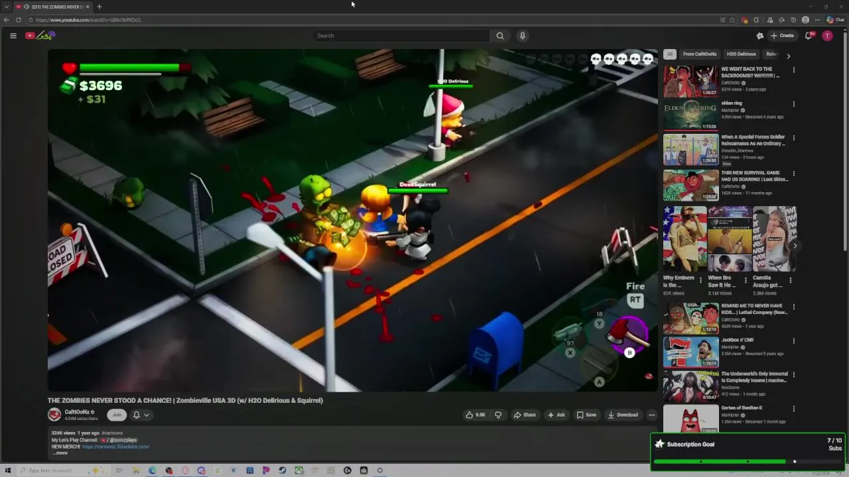Open options for Underworld's Only Immortal video
Image resolution: width=849 pixels, height=477 pixels.
coord(794,375)
